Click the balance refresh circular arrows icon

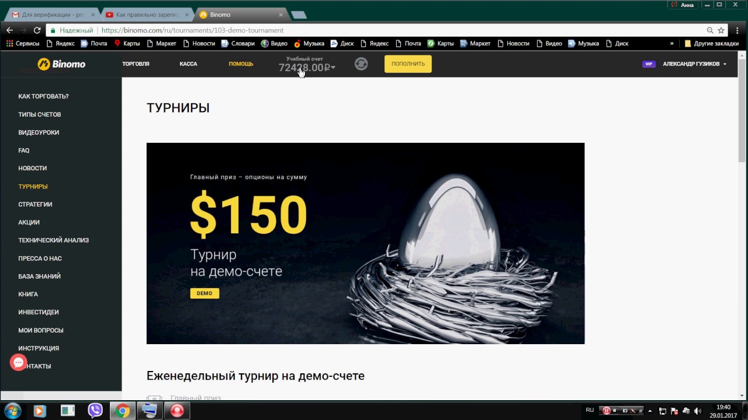point(361,64)
